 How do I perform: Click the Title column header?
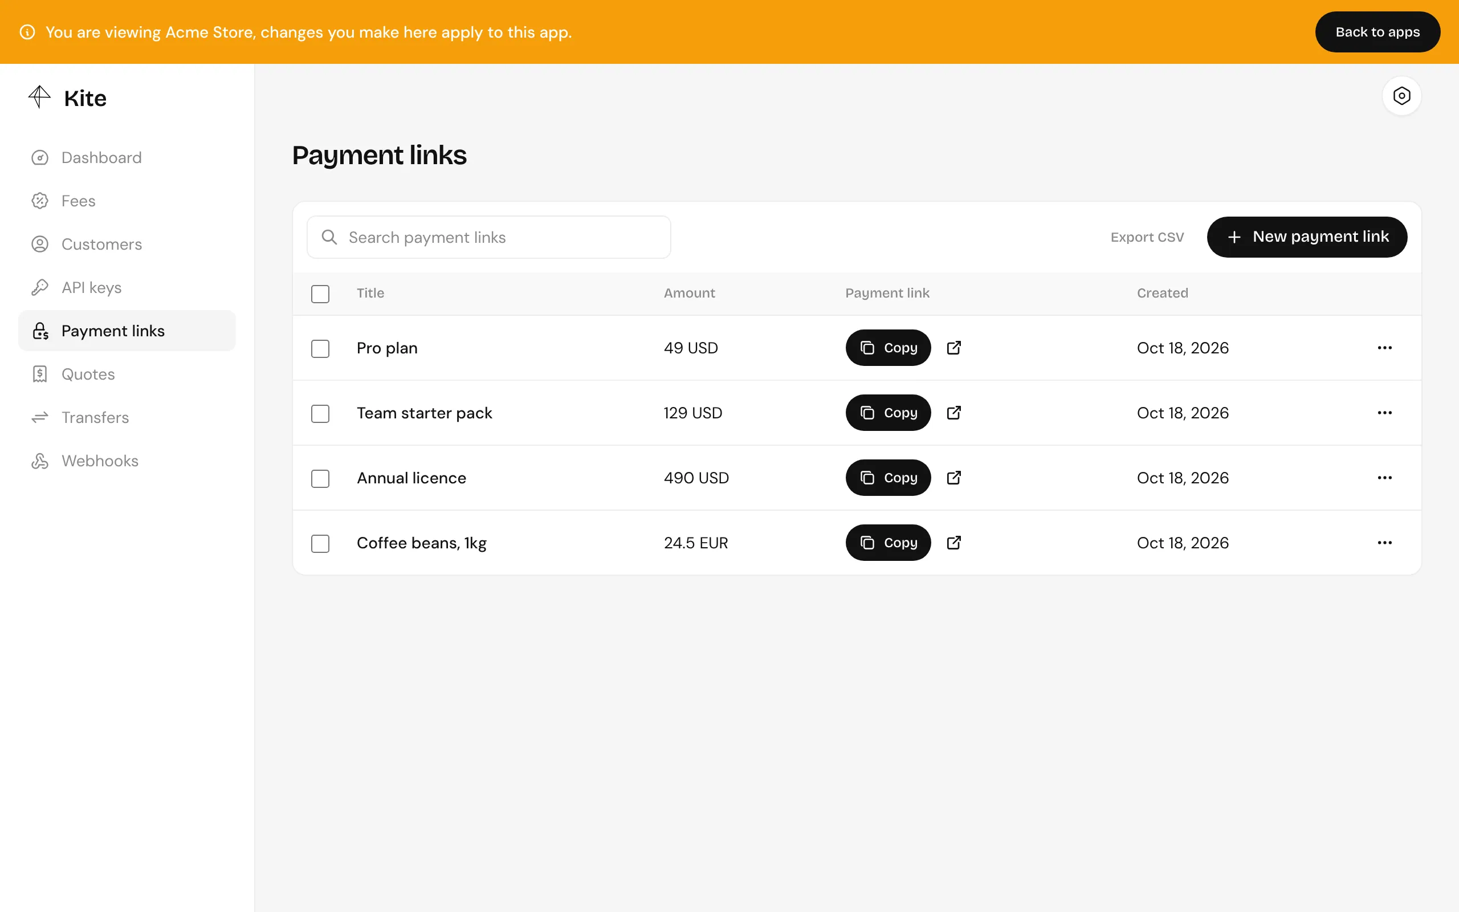(370, 293)
